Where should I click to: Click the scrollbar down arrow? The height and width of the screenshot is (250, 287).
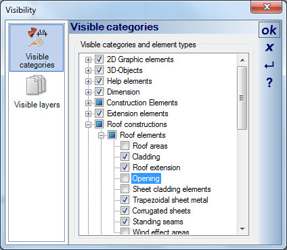point(242,229)
